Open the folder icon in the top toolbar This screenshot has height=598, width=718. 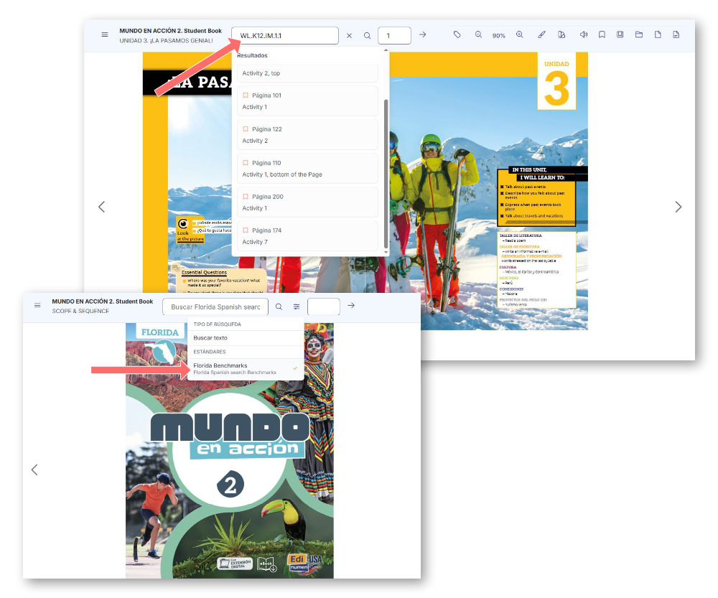click(639, 34)
